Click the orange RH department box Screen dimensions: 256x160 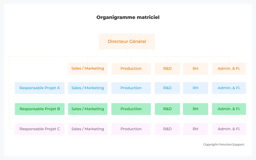pos(195,68)
